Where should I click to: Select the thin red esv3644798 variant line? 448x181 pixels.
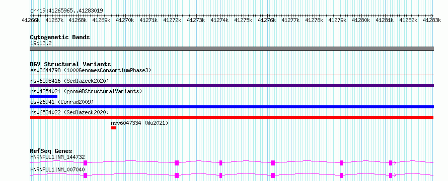click(x=232, y=75)
